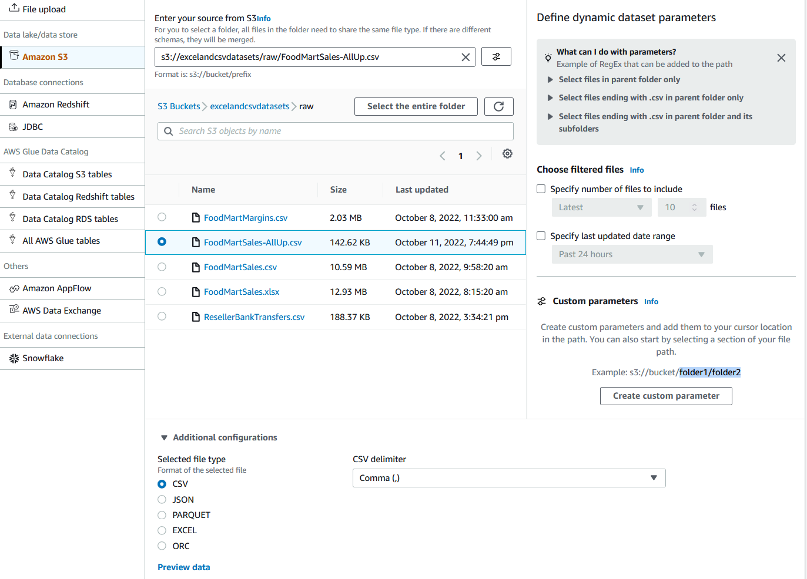This screenshot has width=807, height=579.
Task: Click the Search S3 objects field
Action: click(x=336, y=131)
